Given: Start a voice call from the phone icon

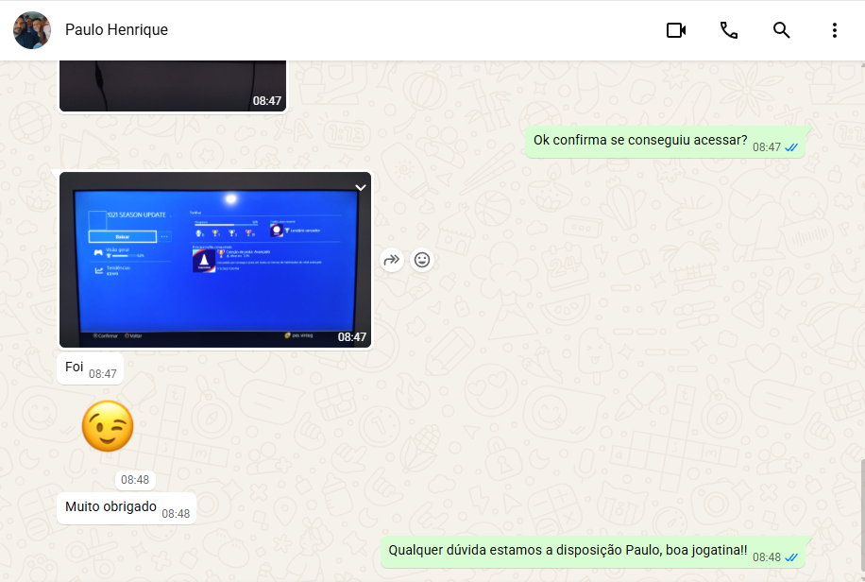Looking at the screenshot, I should 729,30.
